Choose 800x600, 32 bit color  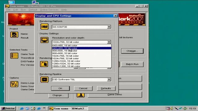pos(82,53)
